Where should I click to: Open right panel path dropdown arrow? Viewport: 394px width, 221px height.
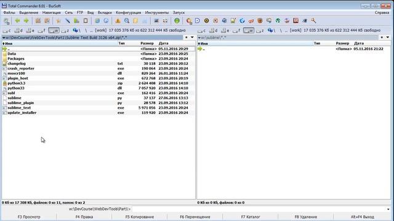click(199, 37)
